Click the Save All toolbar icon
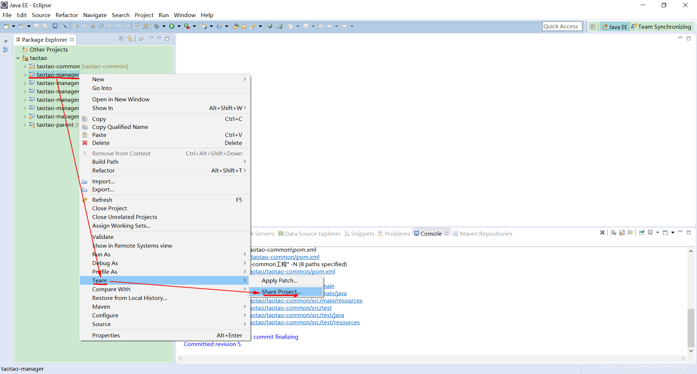 (x=45, y=26)
